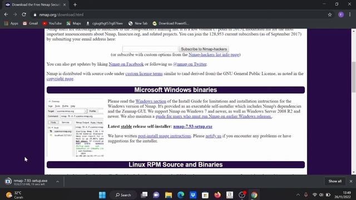Click the nmap-7.93-setup.exe download item
356x200 pixels.
tap(30, 182)
